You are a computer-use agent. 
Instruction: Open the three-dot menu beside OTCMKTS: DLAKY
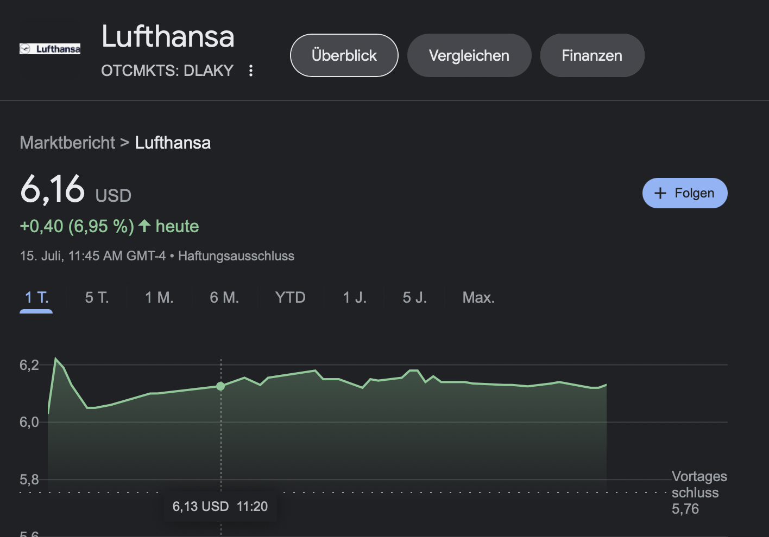(250, 71)
